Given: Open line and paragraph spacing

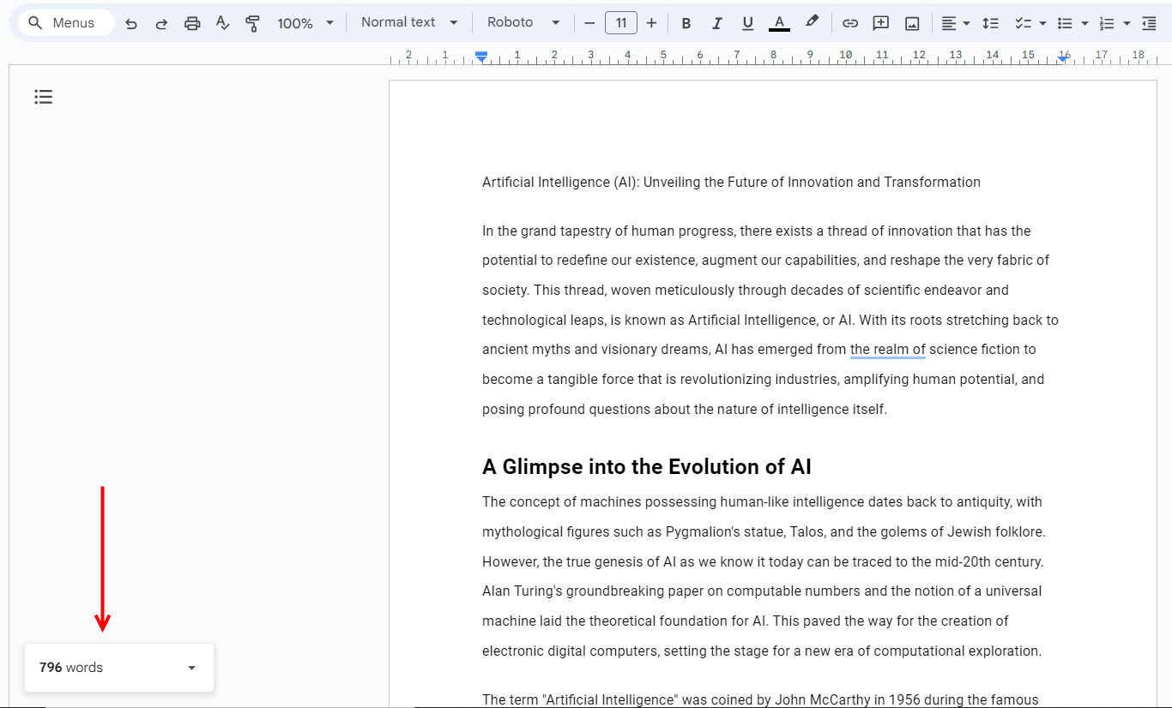Looking at the screenshot, I should pos(991,23).
